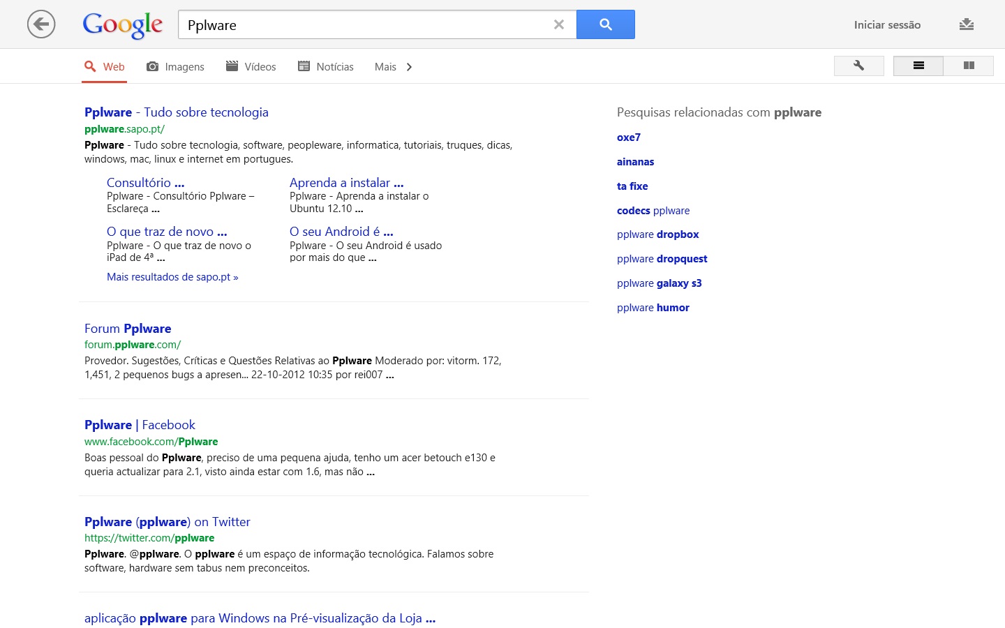Select the Web tab
Screen dimensions: 1005x628
point(105,67)
